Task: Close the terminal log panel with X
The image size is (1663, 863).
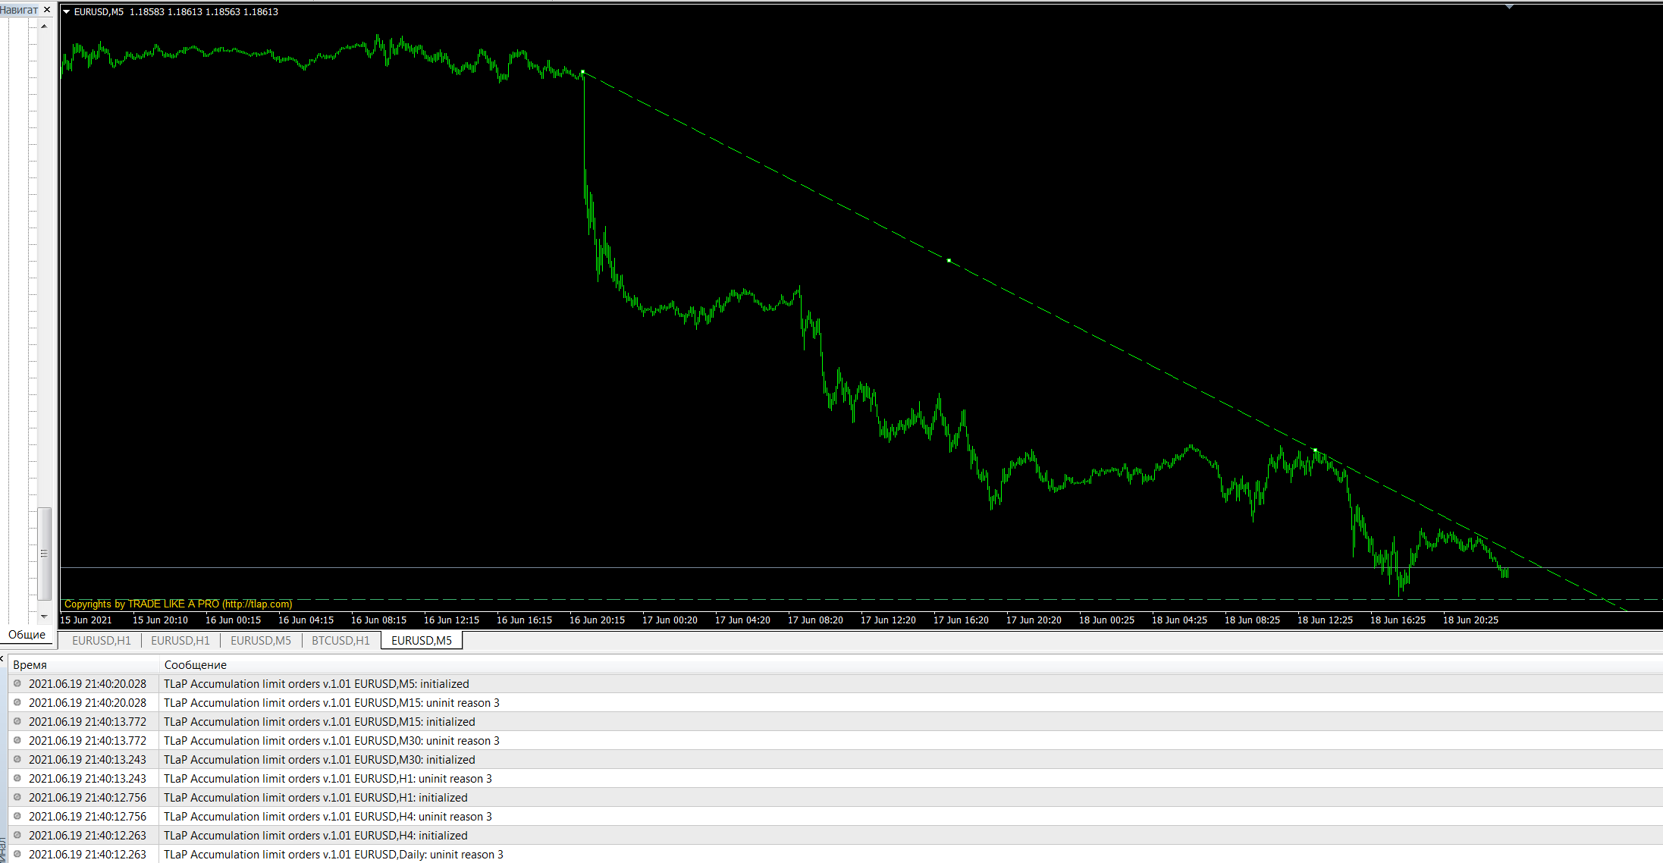Action: point(2,658)
